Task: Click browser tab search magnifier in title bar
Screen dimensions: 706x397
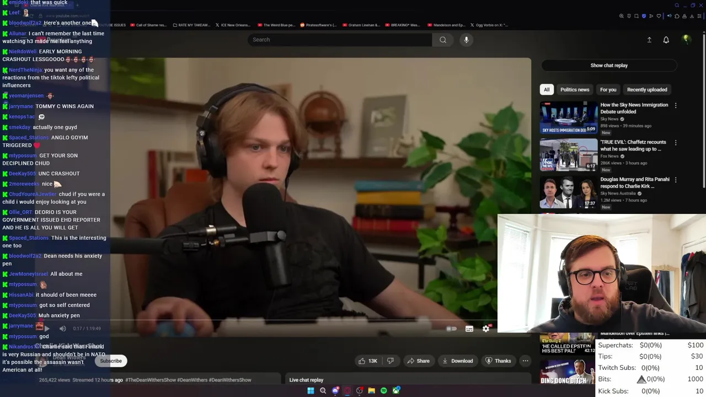Action: (x=677, y=6)
